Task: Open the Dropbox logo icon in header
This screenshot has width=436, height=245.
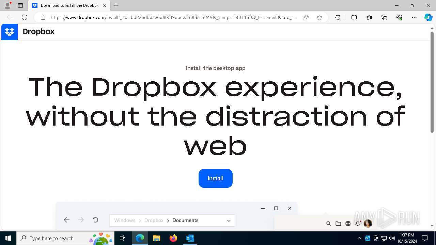Action: [x=10, y=32]
